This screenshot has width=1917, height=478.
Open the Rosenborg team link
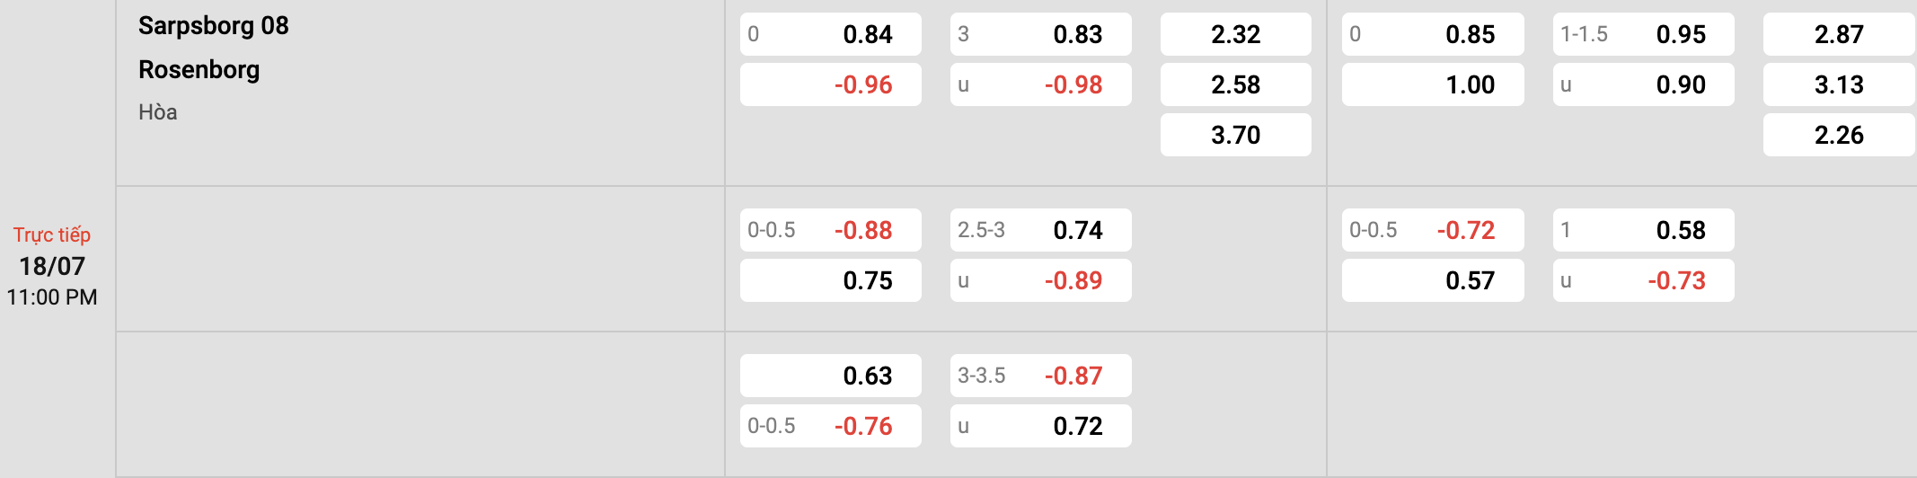[x=199, y=70]
